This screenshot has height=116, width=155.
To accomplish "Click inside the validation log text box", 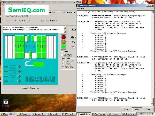I will pyautogui.click(x=33, y=29).
